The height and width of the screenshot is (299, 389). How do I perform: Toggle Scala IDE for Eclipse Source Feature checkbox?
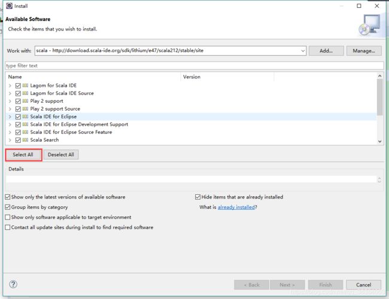point(18,132)
